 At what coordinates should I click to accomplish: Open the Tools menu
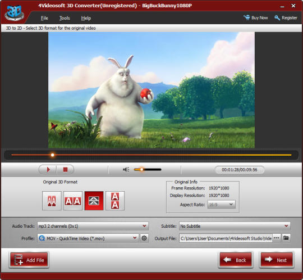click(x=65, y=18)
